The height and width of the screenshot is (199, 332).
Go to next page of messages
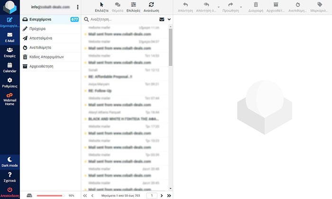coord(162,195)
